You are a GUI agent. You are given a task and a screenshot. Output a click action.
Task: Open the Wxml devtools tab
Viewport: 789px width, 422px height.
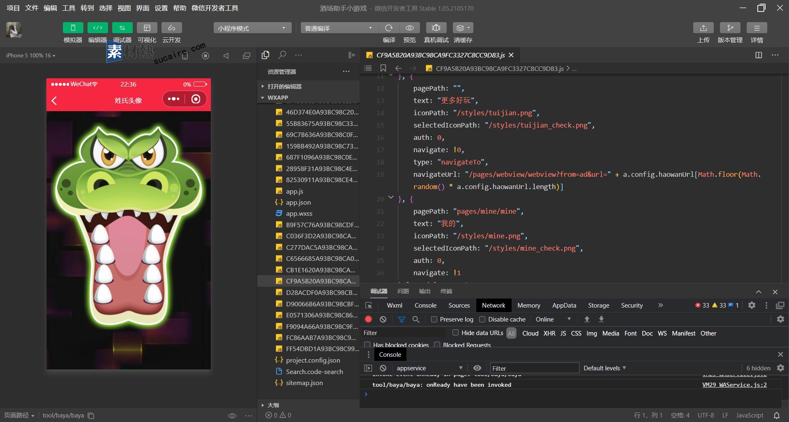(394, 306)
